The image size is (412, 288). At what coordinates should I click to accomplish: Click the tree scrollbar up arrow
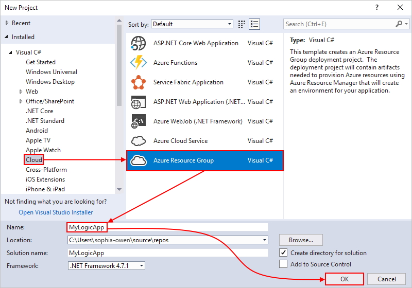coord(119,21)
